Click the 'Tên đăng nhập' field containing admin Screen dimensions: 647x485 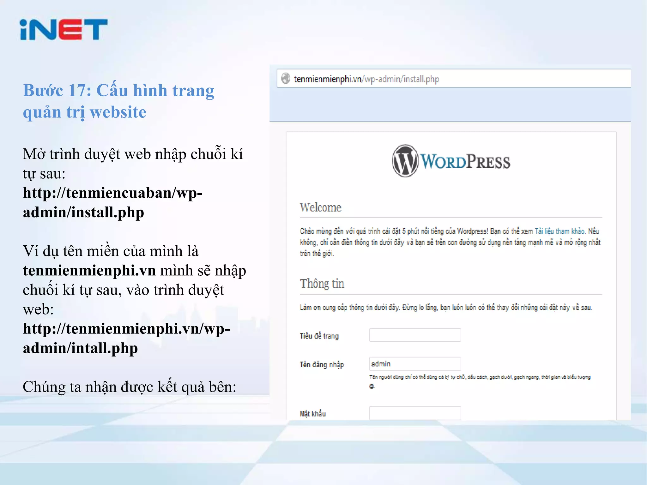415,364
